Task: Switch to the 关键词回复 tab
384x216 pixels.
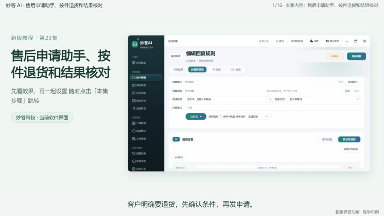Action: tap(197, 70)
